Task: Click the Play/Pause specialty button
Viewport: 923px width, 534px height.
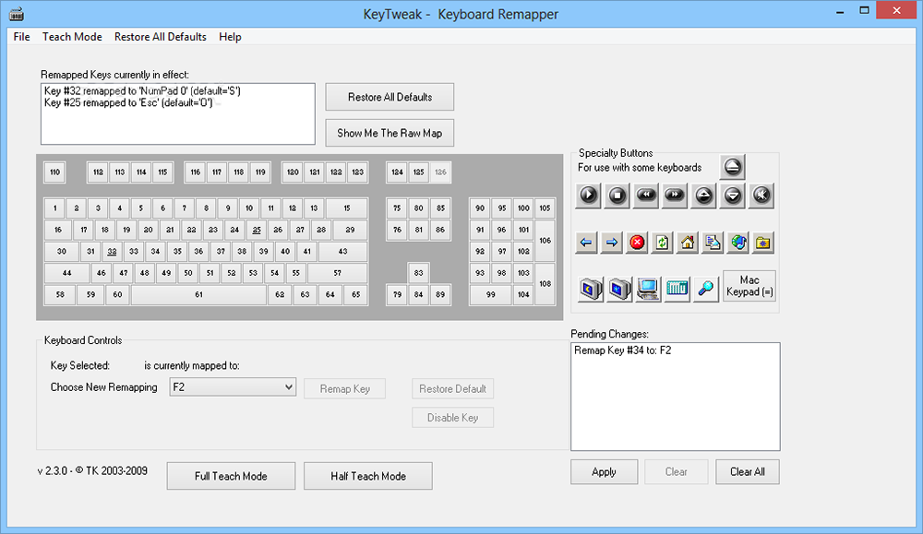Action: pos(588,196)
